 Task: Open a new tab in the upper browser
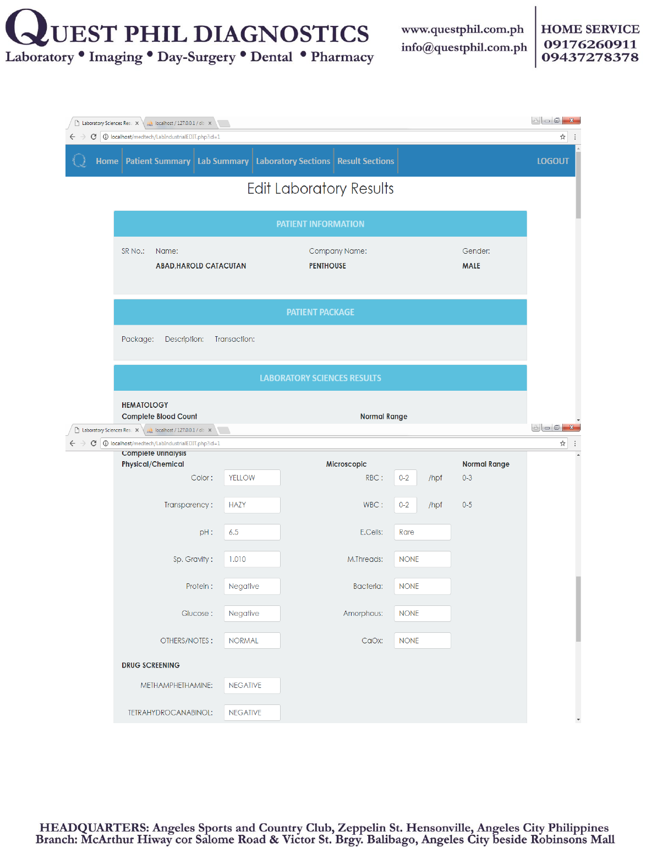(x=224, y=123)
